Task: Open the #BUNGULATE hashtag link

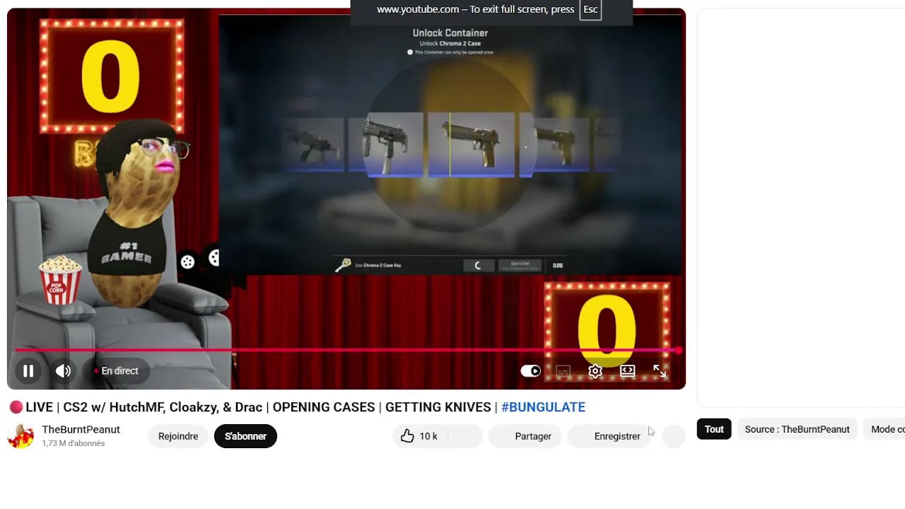Action: [x=543, y=407]
